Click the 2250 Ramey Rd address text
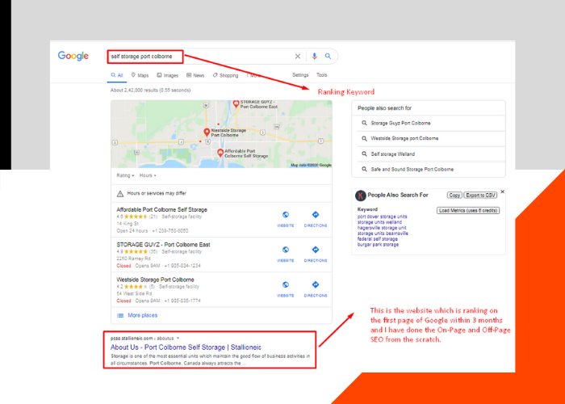The image size is (565, 404). point(134,259)
